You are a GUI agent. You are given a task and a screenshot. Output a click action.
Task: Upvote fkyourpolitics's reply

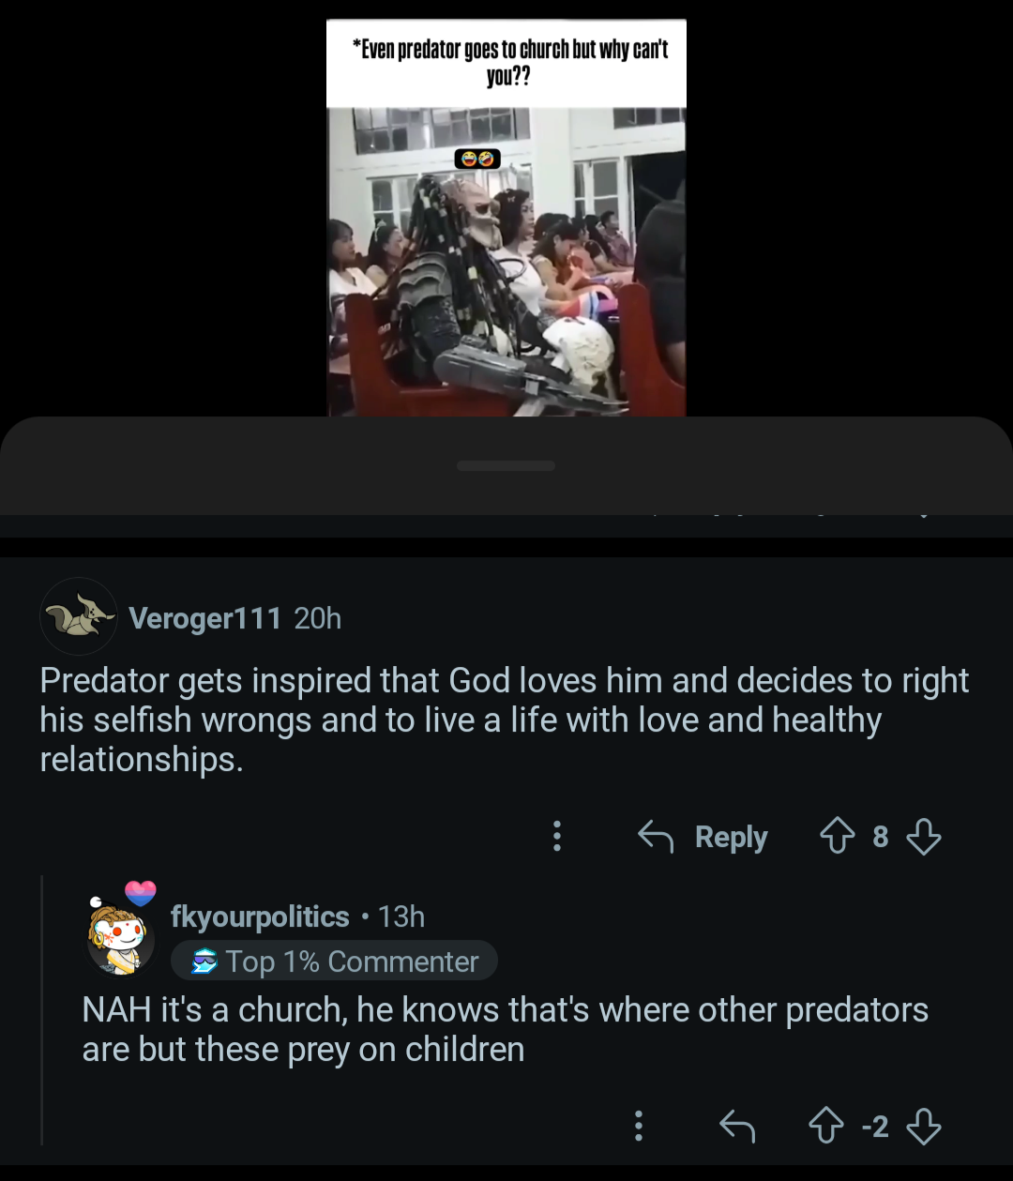click(x=825, y=1126)
